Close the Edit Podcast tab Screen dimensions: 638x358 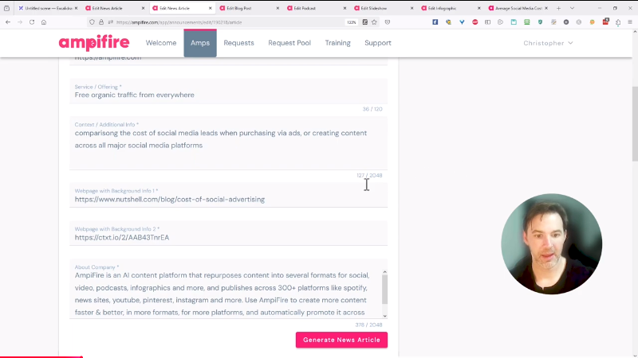(x=345, y=8)
